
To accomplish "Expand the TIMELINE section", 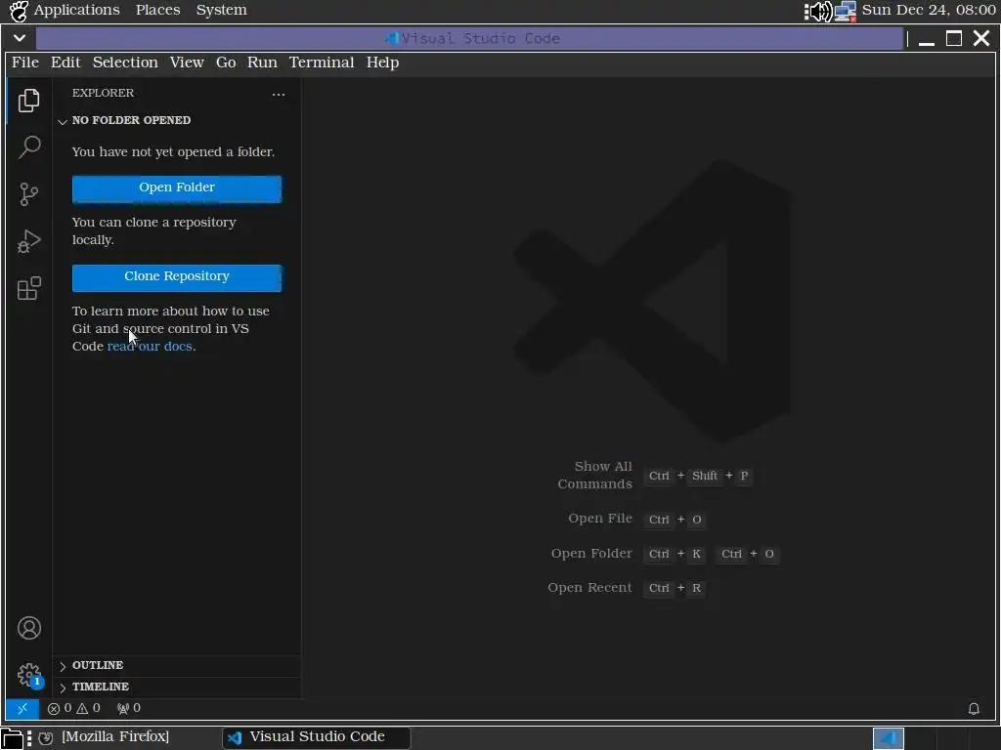I will pos(176,687).
